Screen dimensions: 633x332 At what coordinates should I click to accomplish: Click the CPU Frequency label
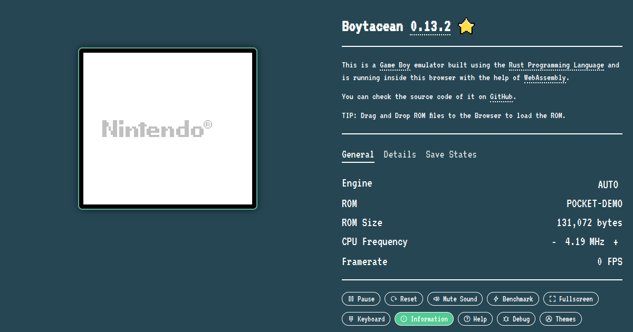click(375, 242)
